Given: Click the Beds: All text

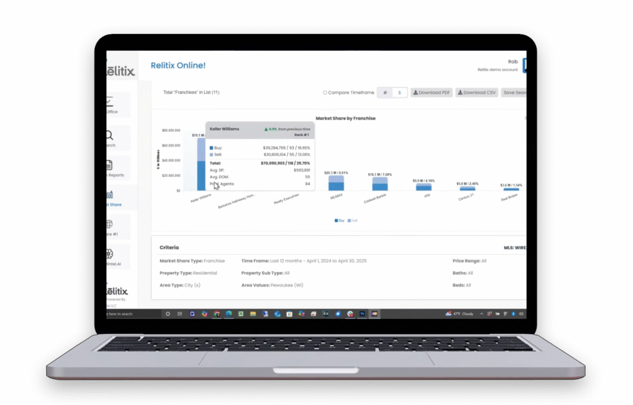Looking at the screenshot, I should point(462,285).
